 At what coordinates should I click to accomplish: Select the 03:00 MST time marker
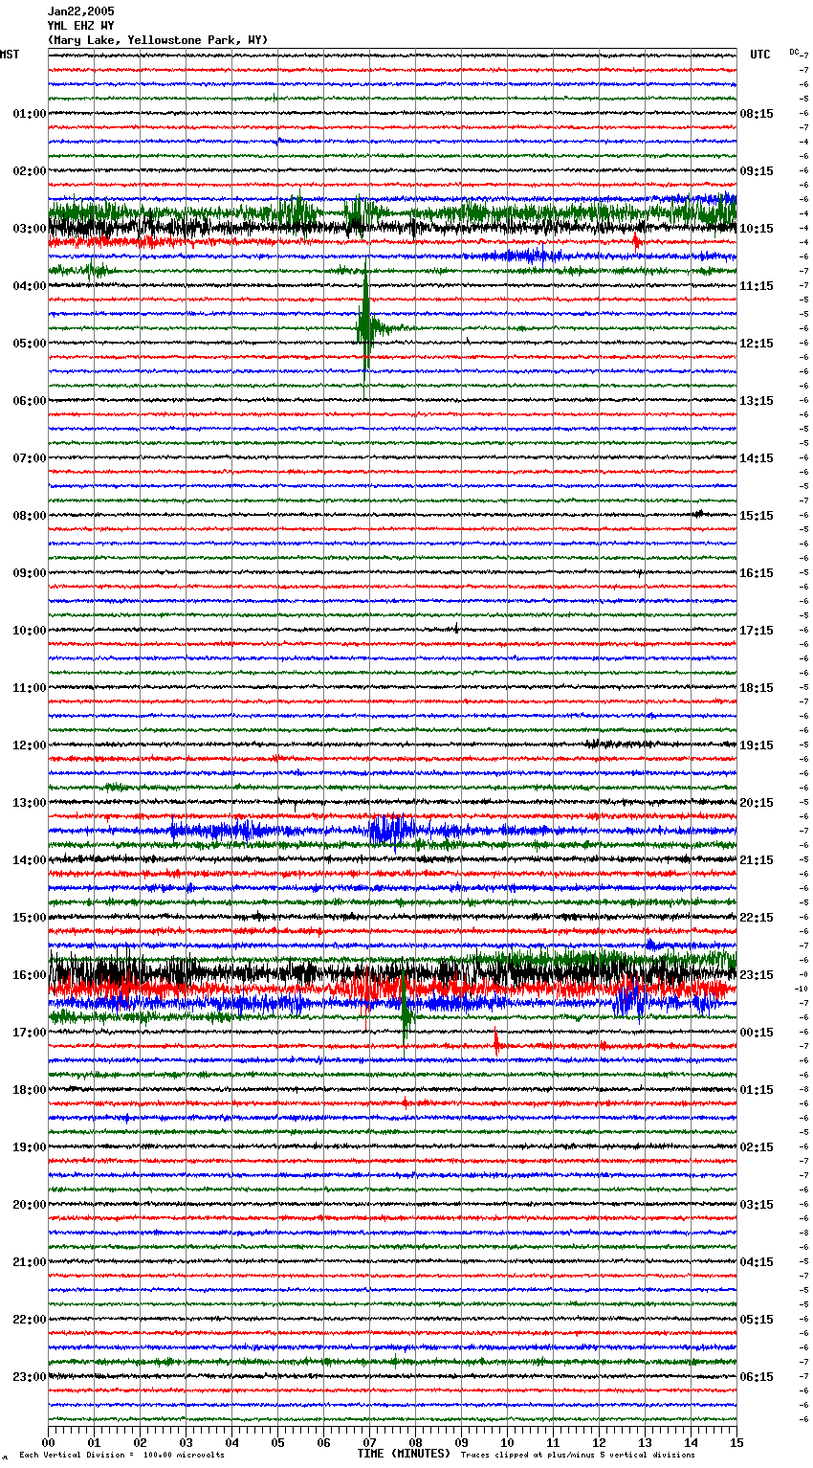click(29, 229)
